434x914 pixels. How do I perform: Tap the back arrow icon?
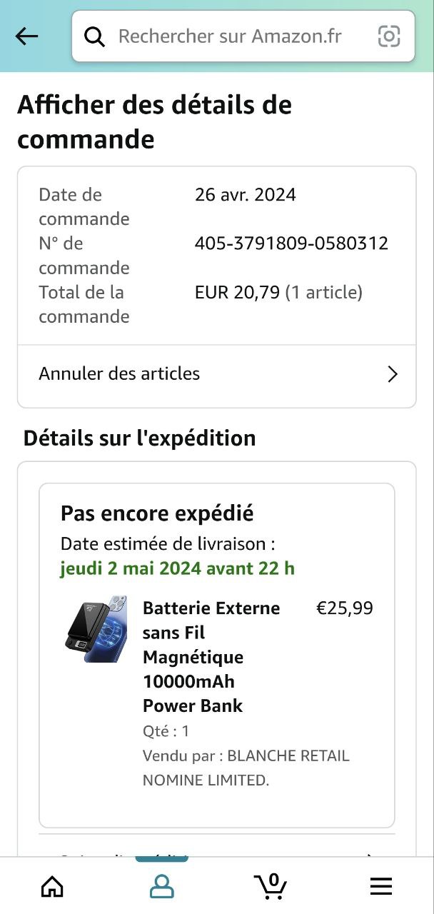[x=26, y=36]
